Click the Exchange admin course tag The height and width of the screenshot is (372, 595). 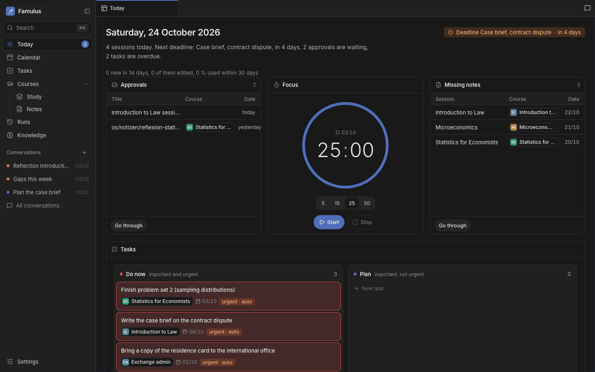click(147, 362)
